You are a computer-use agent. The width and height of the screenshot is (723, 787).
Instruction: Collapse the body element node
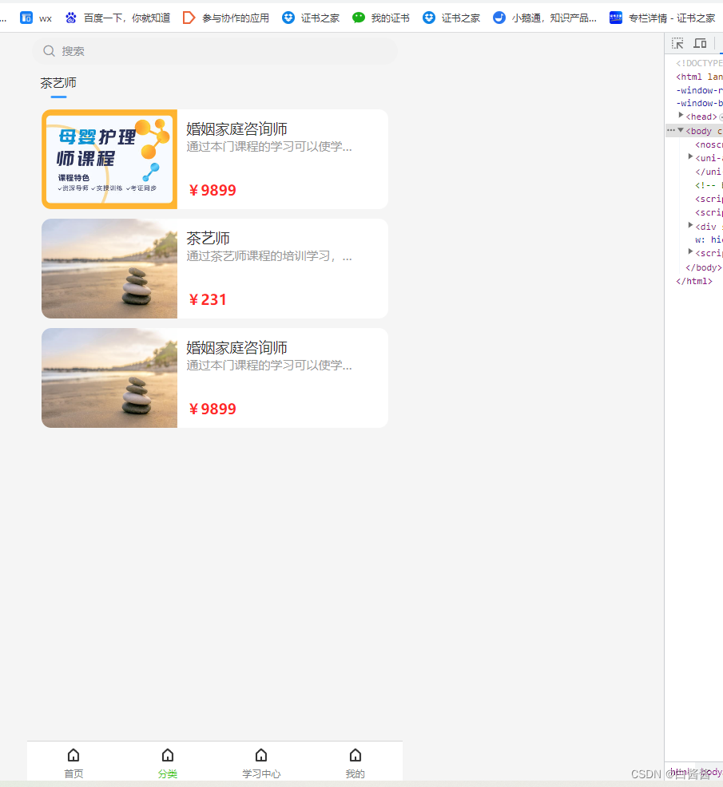tap(682, 130)
